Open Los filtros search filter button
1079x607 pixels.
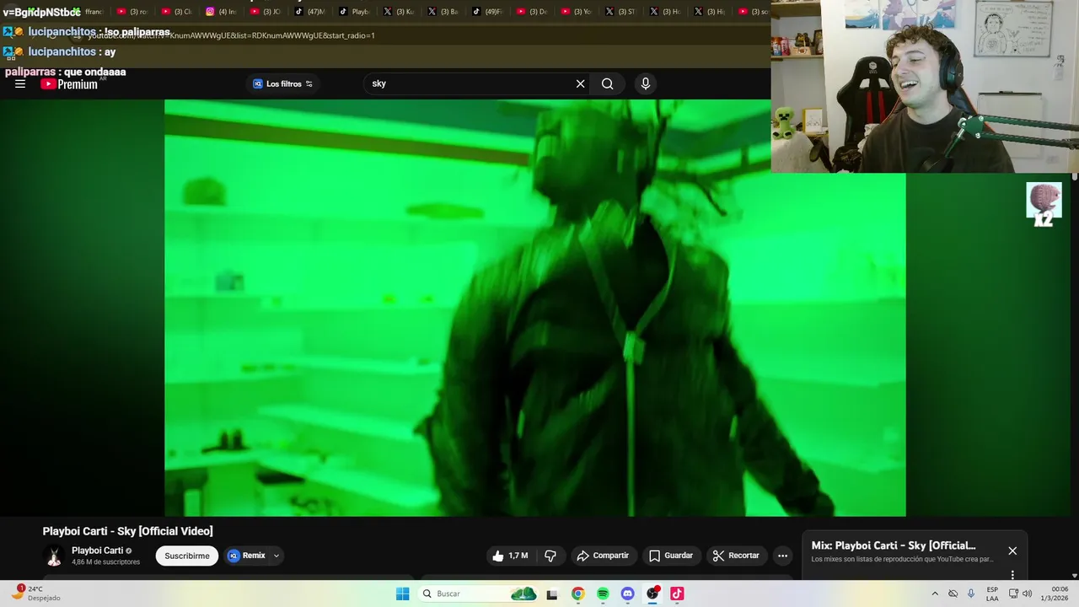[282, 83]
